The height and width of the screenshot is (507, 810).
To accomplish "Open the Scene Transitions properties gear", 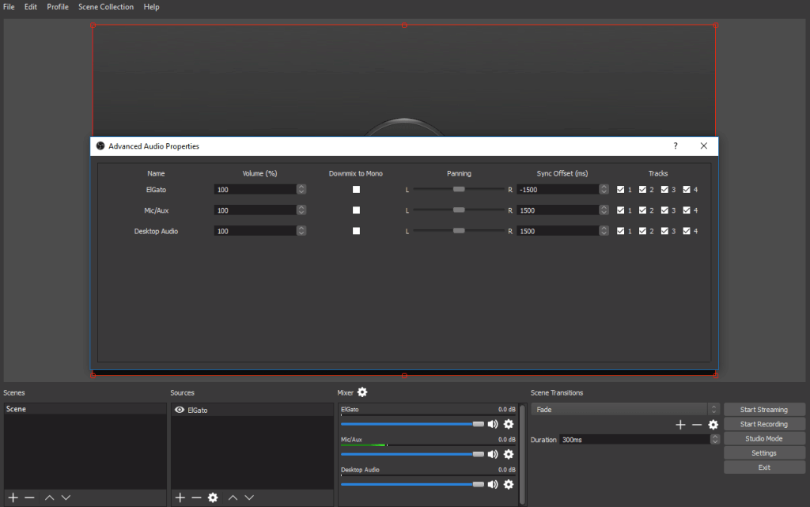I will (x=713, y=425).
